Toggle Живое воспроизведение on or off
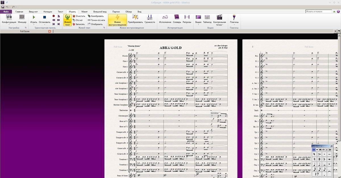The height and width of the screenshot is (178, 341). 117,20
